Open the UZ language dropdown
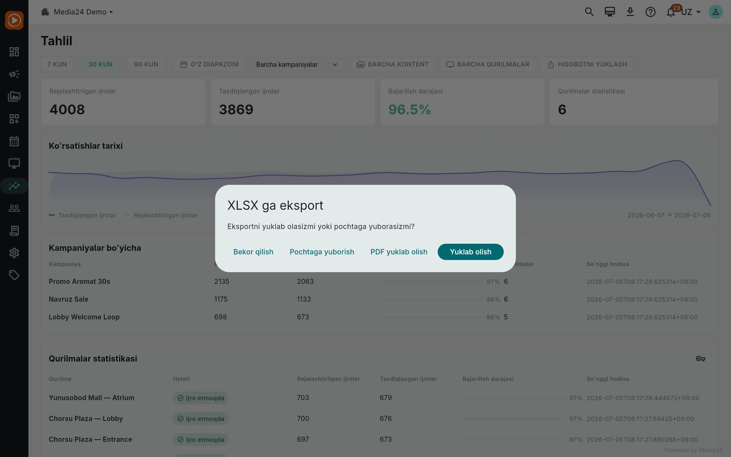This screenshot has width=731, height=457. [691, 12]
